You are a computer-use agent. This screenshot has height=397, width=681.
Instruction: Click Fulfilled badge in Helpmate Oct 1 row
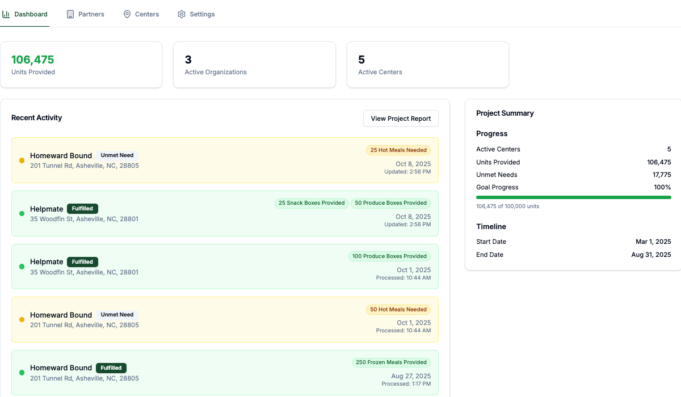coord(83,262)
